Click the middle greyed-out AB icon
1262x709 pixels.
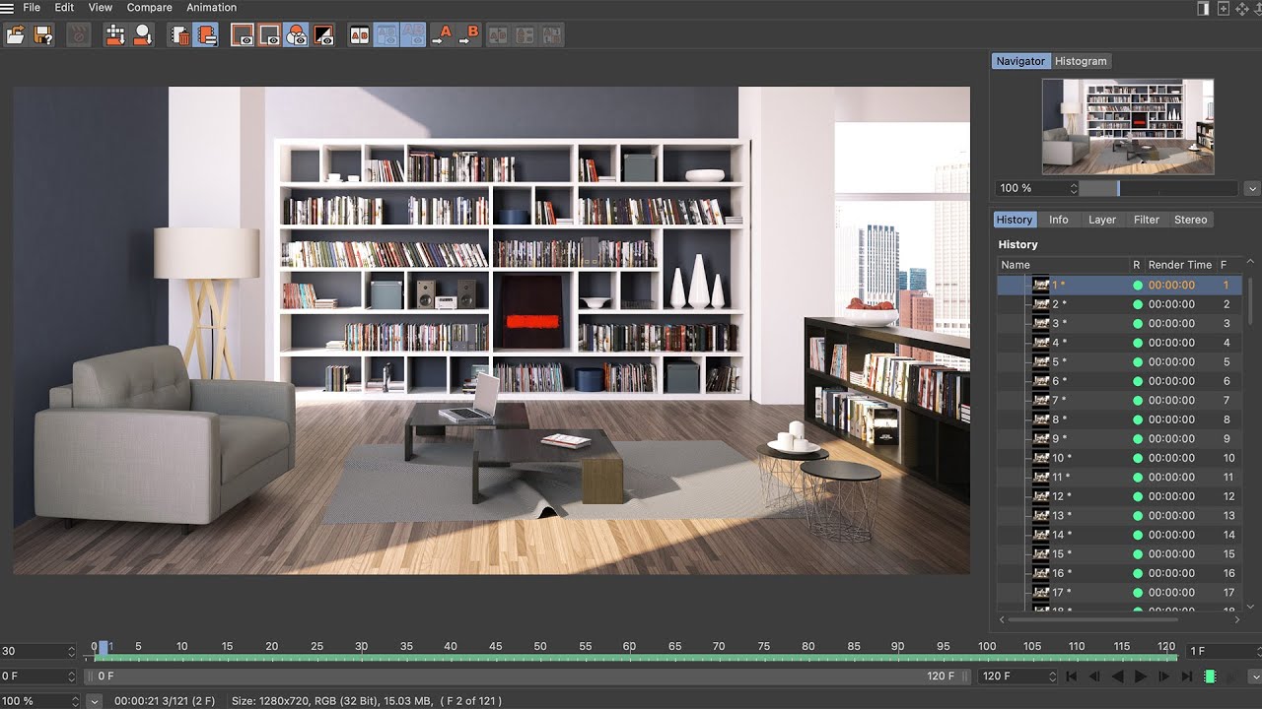tap(525, 34)
